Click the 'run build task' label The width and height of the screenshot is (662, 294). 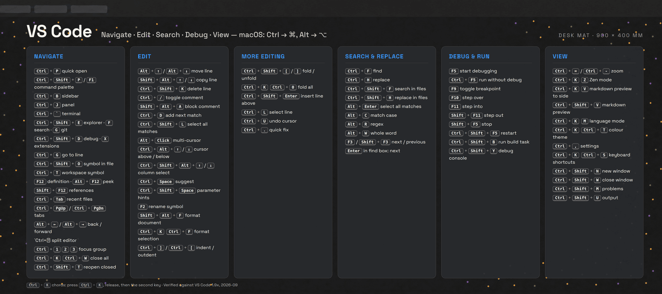[514, 142]
